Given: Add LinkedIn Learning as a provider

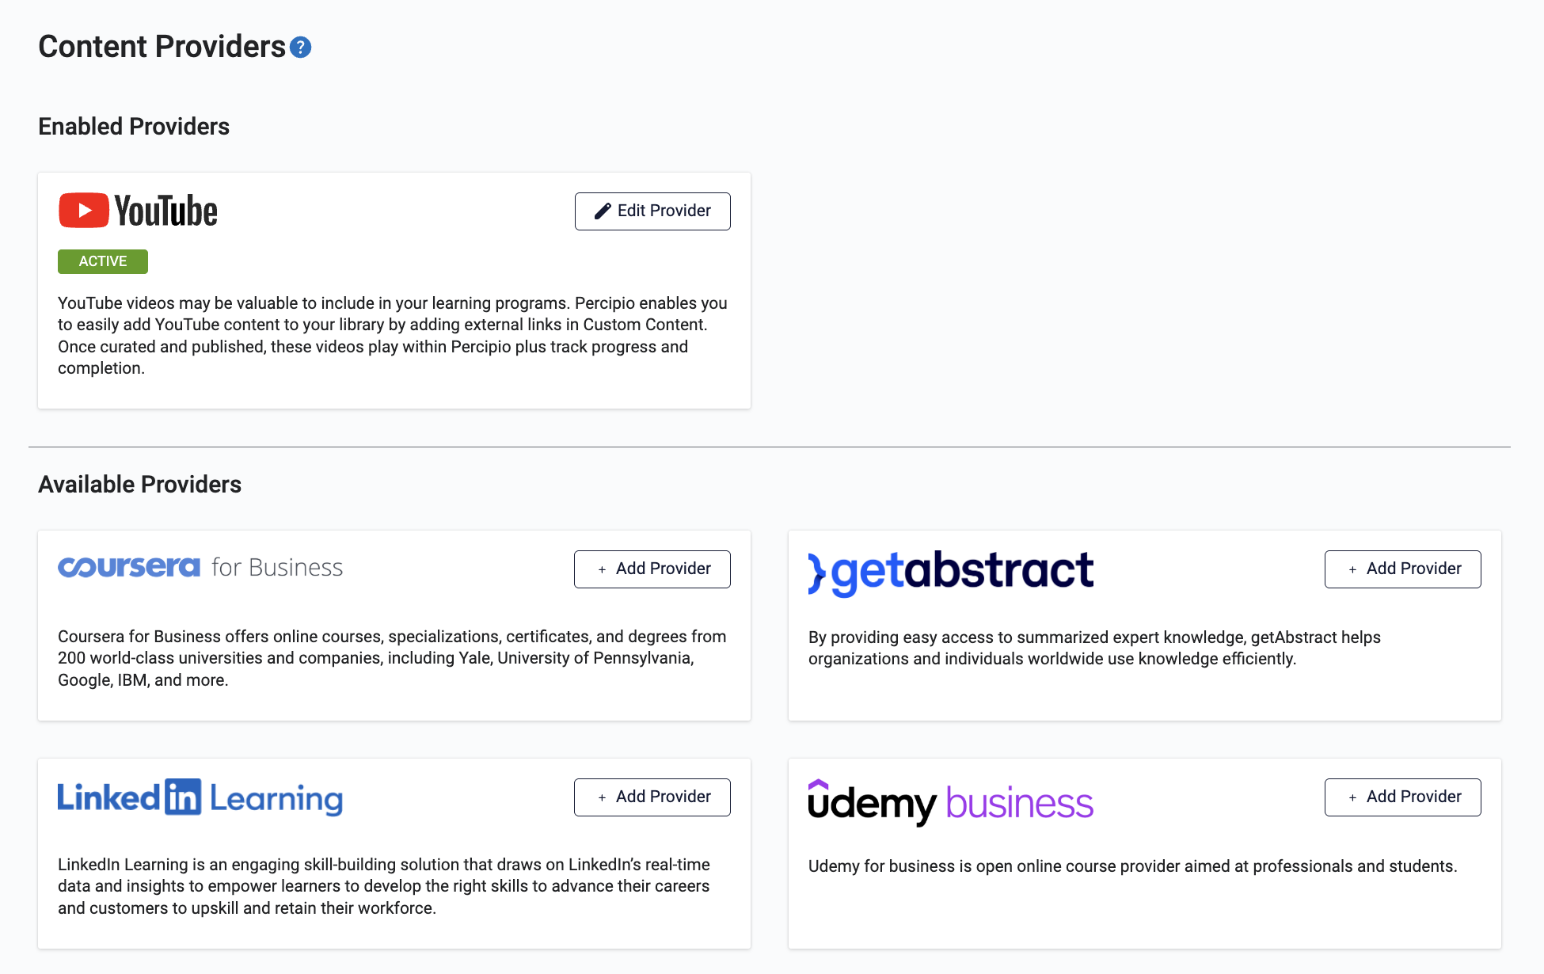Looking at the screenshot, I should (652, 797).
